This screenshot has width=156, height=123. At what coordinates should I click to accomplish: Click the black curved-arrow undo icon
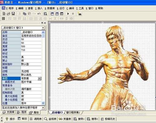click(39, 14)
